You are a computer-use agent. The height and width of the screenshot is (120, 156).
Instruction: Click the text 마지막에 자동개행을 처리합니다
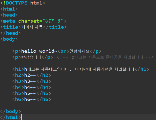[105, 69]
